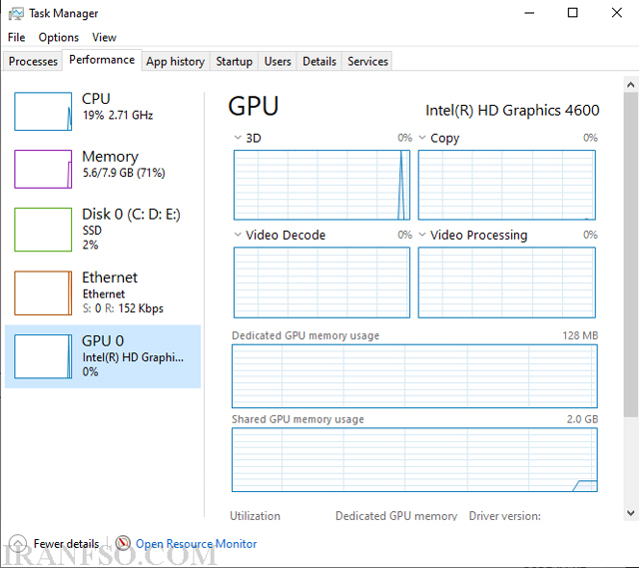Viewport: 639px width, 568px height.
Task: Switch to the Startup tab
Action: 235,61
